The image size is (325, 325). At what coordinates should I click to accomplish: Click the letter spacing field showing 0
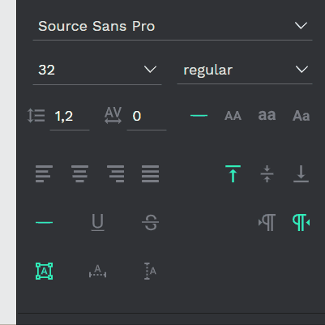click(147, 116)
